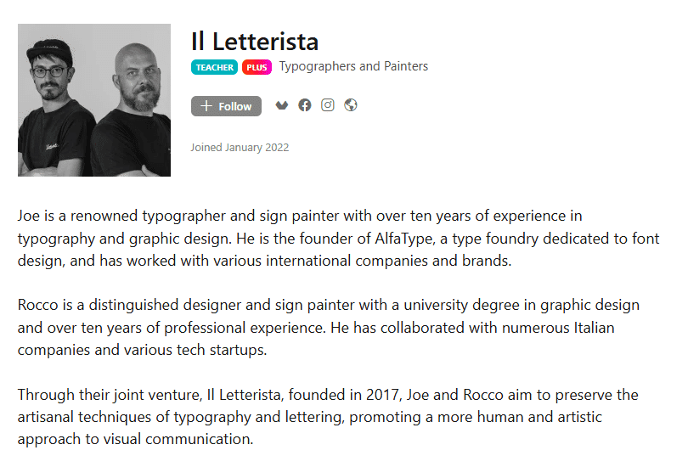
Task: Click the paragraph about their joint venture
Action: pyautogui.click(x=328, y=417)
